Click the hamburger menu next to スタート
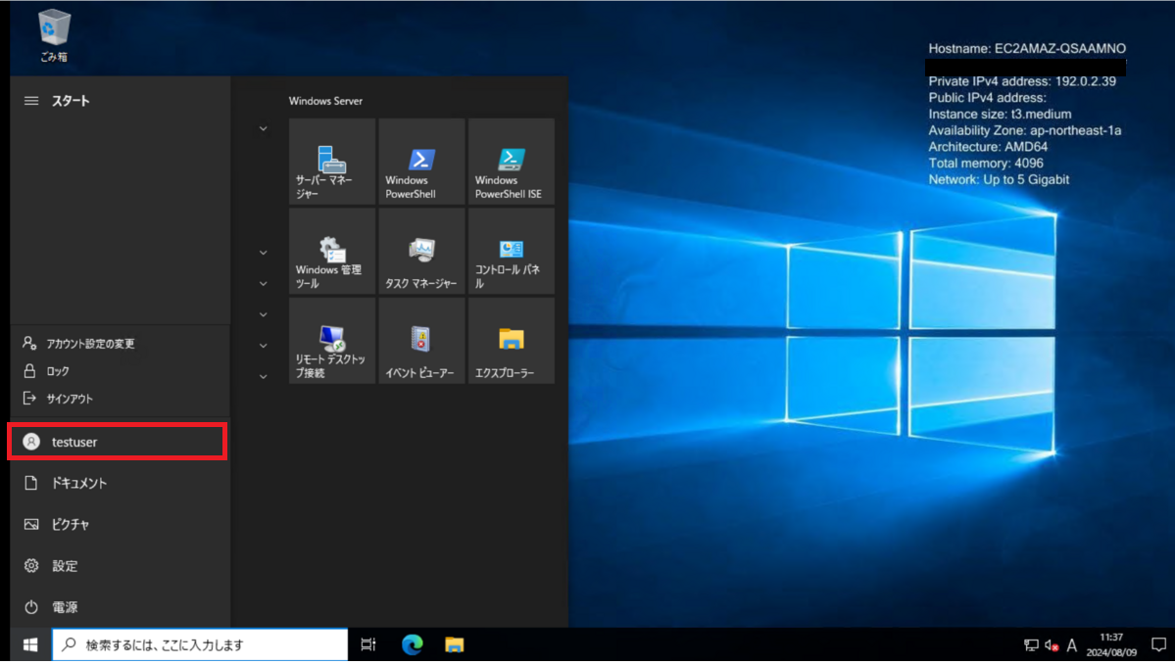This screenshot has height=665, width=1175. click(x=30, y=100)
